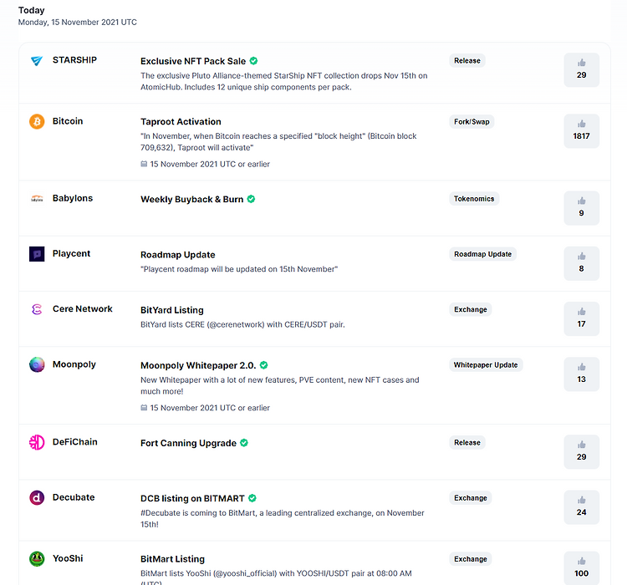
Task: Click verified badge next to Fort Canning Upgrade
Action: click(244, 443)
